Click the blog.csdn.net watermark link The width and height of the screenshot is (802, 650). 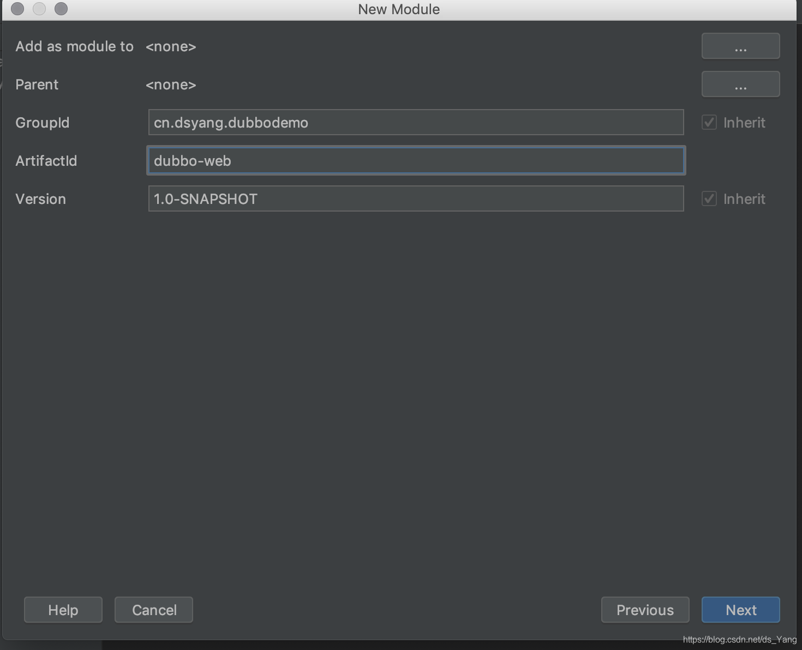[x=739, y=640]
